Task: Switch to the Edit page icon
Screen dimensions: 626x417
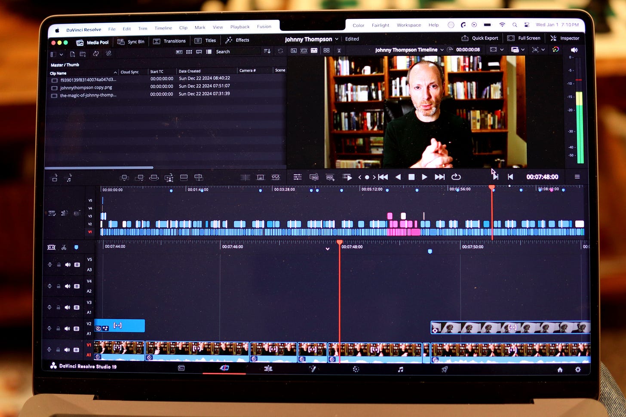Action: [x=268, y=368]
